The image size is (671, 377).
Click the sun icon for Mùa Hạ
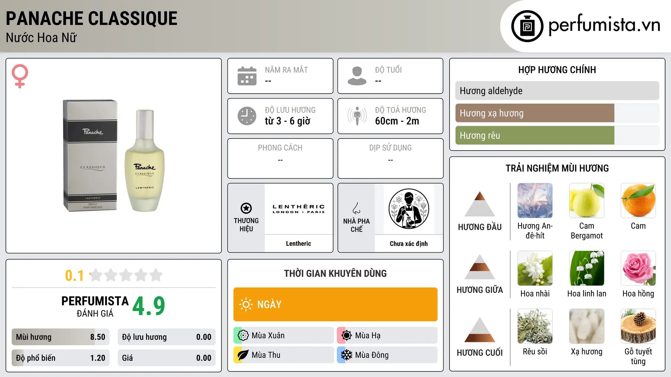click(x=346, y=335)
